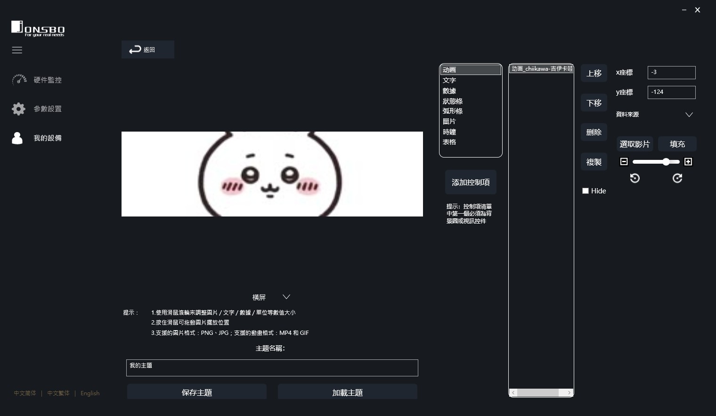
Task: Open the 橫屏 orientation dropdown
Action: point(286,297)
